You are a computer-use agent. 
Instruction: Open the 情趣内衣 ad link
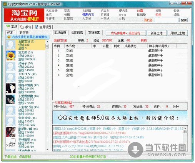[x=88, y=15]
